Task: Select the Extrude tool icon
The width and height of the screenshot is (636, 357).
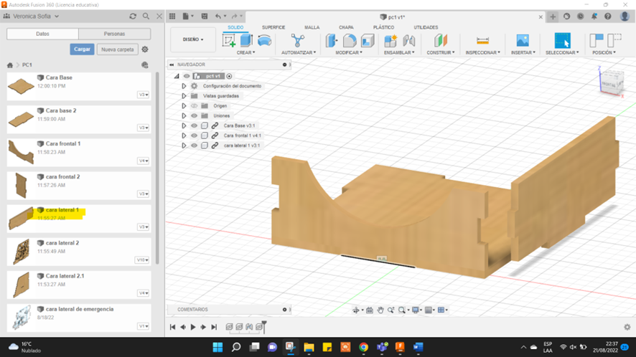Action: (x=247, y=41)
